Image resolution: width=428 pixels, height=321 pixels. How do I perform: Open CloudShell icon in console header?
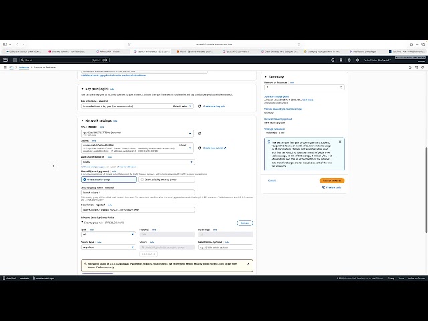(x=333, y=60)
